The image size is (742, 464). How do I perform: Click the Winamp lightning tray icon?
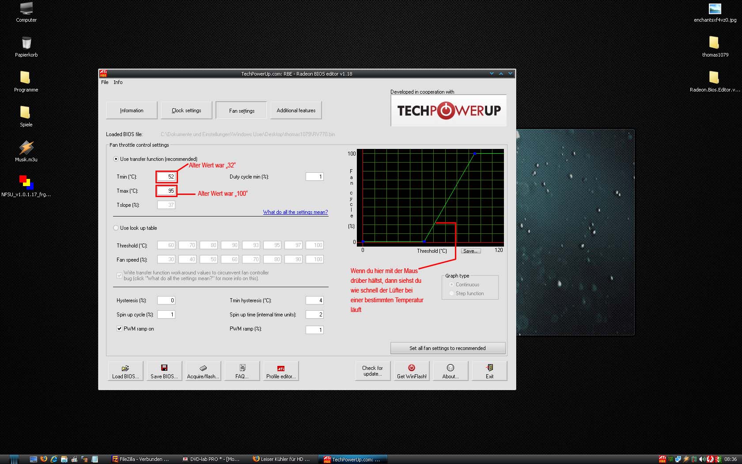686,459
